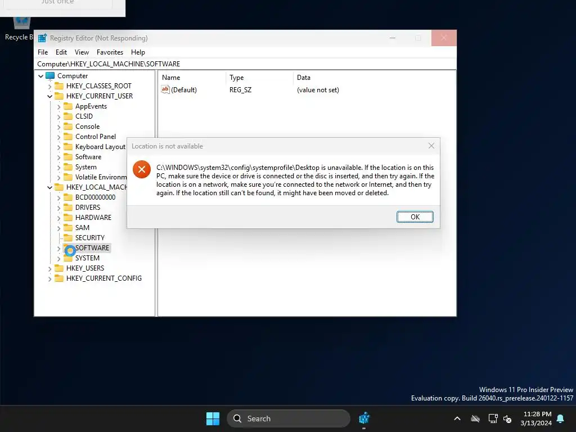Viewport: 576px width, 432px height.
Task: Open the muted volume tray icon
Action: coord(507,418)
